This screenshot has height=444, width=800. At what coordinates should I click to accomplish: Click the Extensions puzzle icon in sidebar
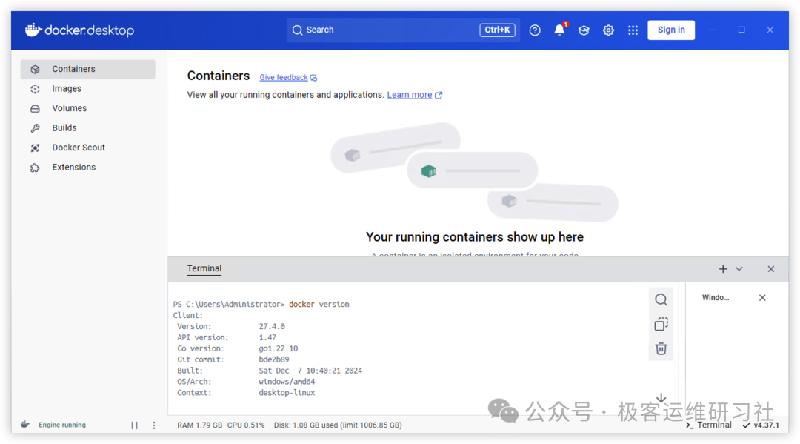pyautogui.click(x=36, y=168)
